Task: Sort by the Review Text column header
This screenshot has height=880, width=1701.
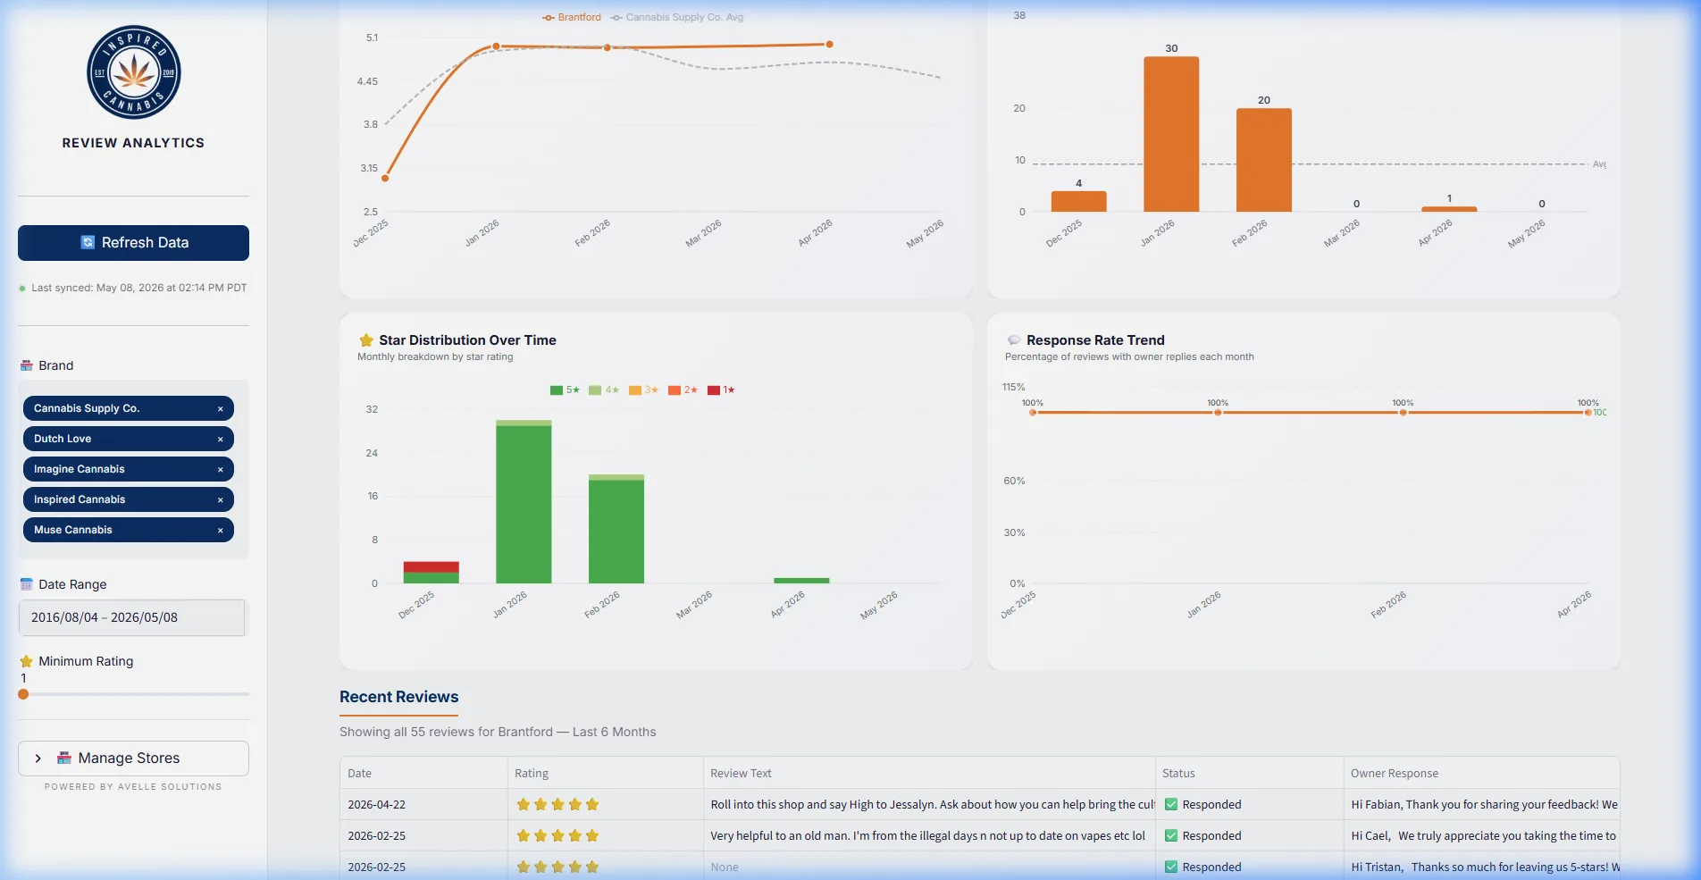Action: [929, 774]
